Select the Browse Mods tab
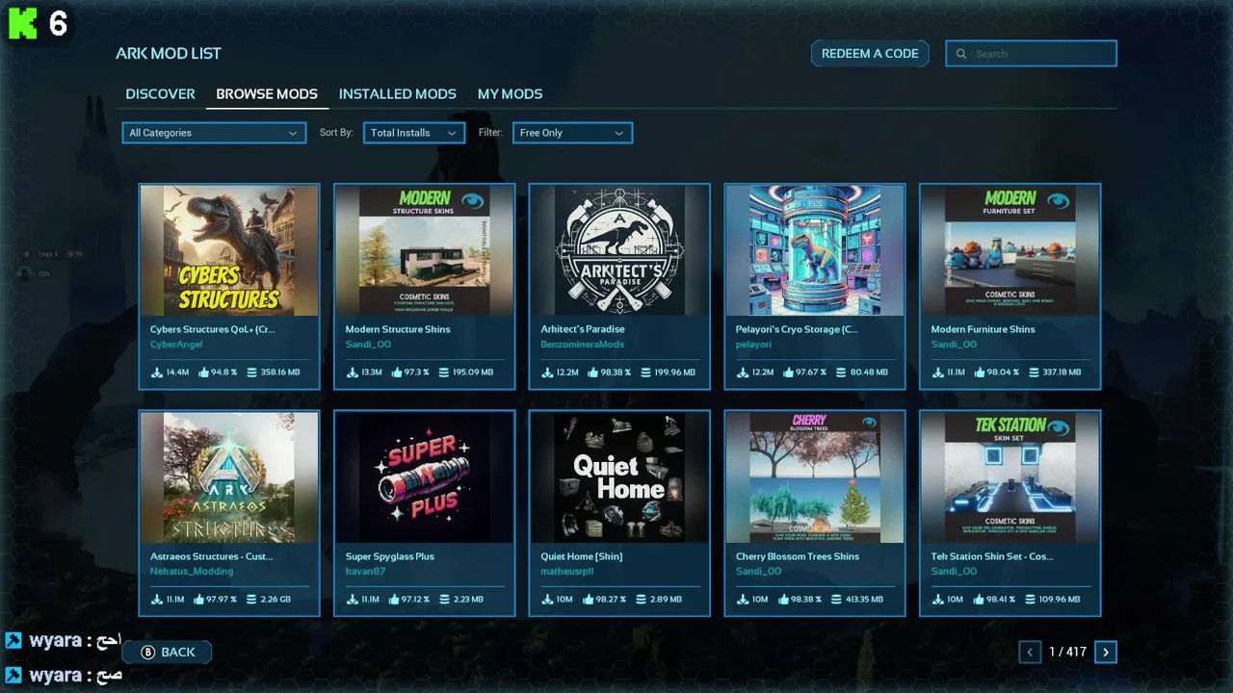Screen dimensions: 1233x693 267,94
